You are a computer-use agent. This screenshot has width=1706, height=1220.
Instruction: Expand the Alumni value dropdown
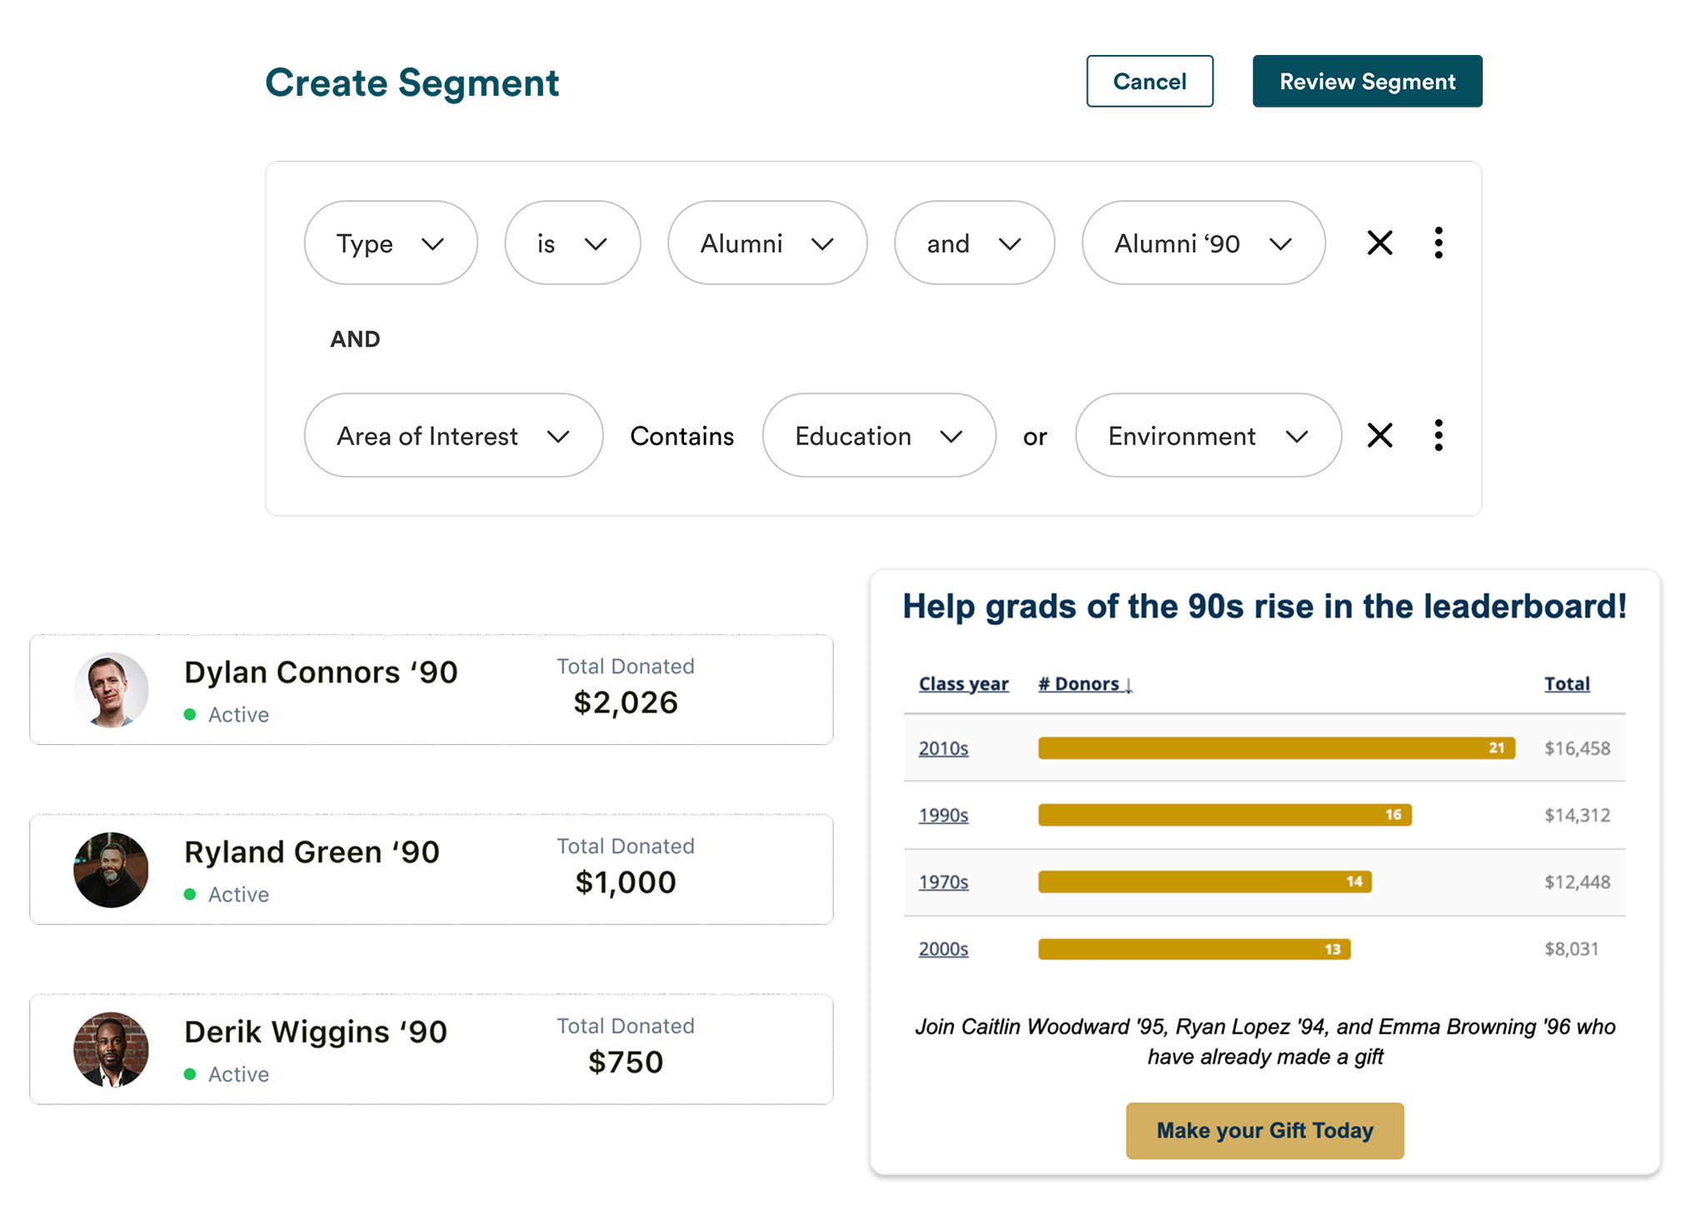pos(767,242)
